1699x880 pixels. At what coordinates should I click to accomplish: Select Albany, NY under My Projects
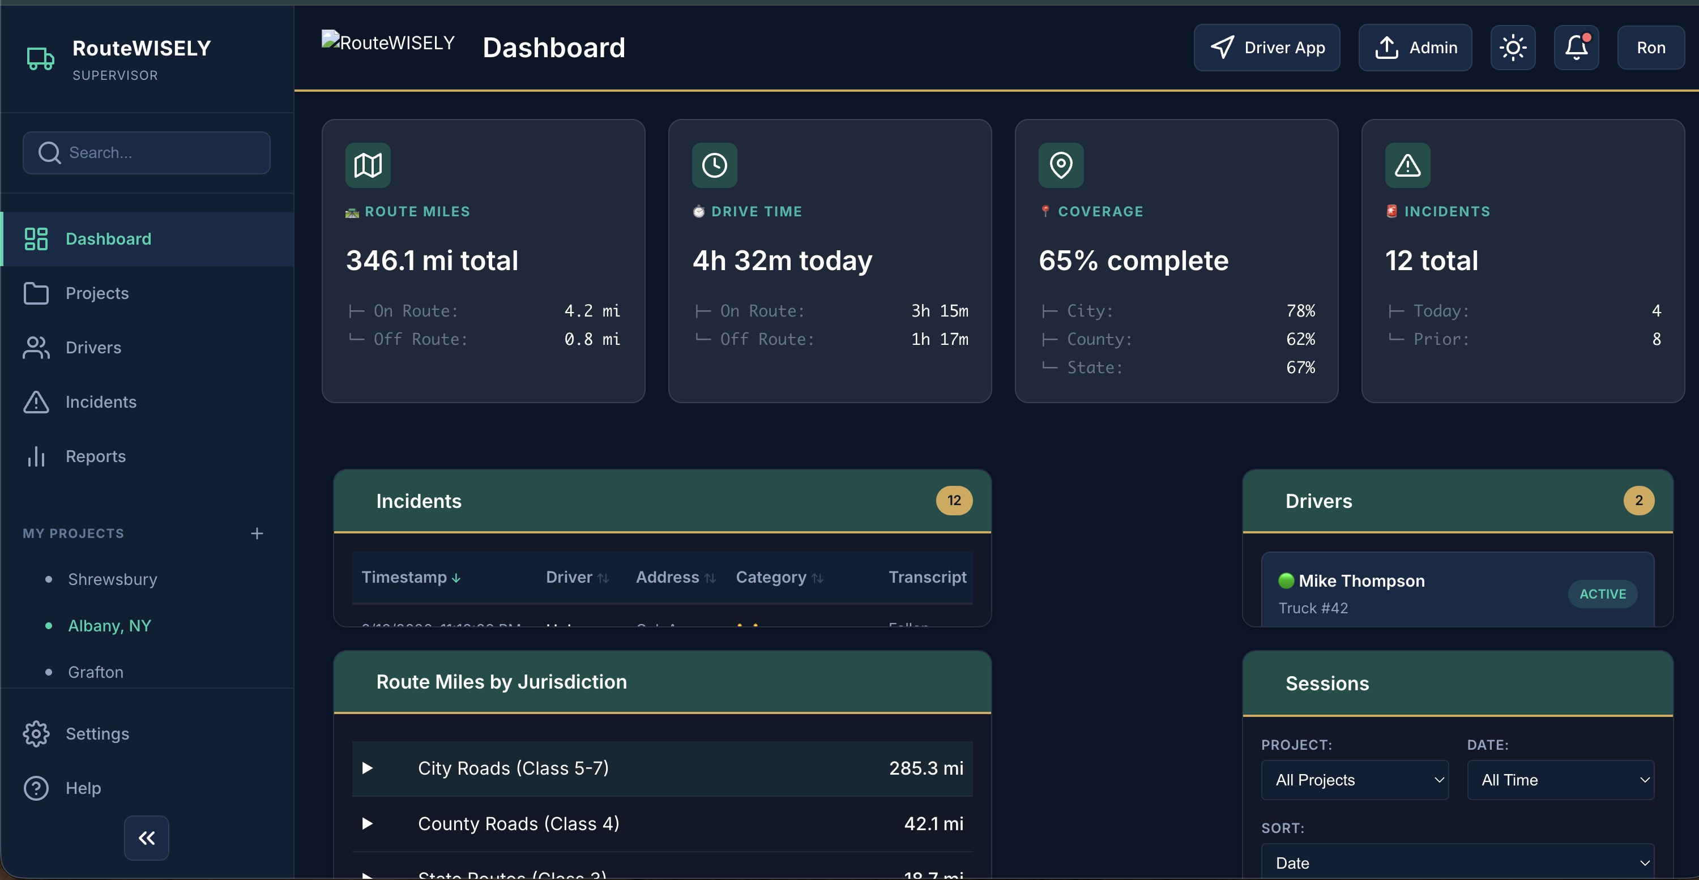coord(109,625)
